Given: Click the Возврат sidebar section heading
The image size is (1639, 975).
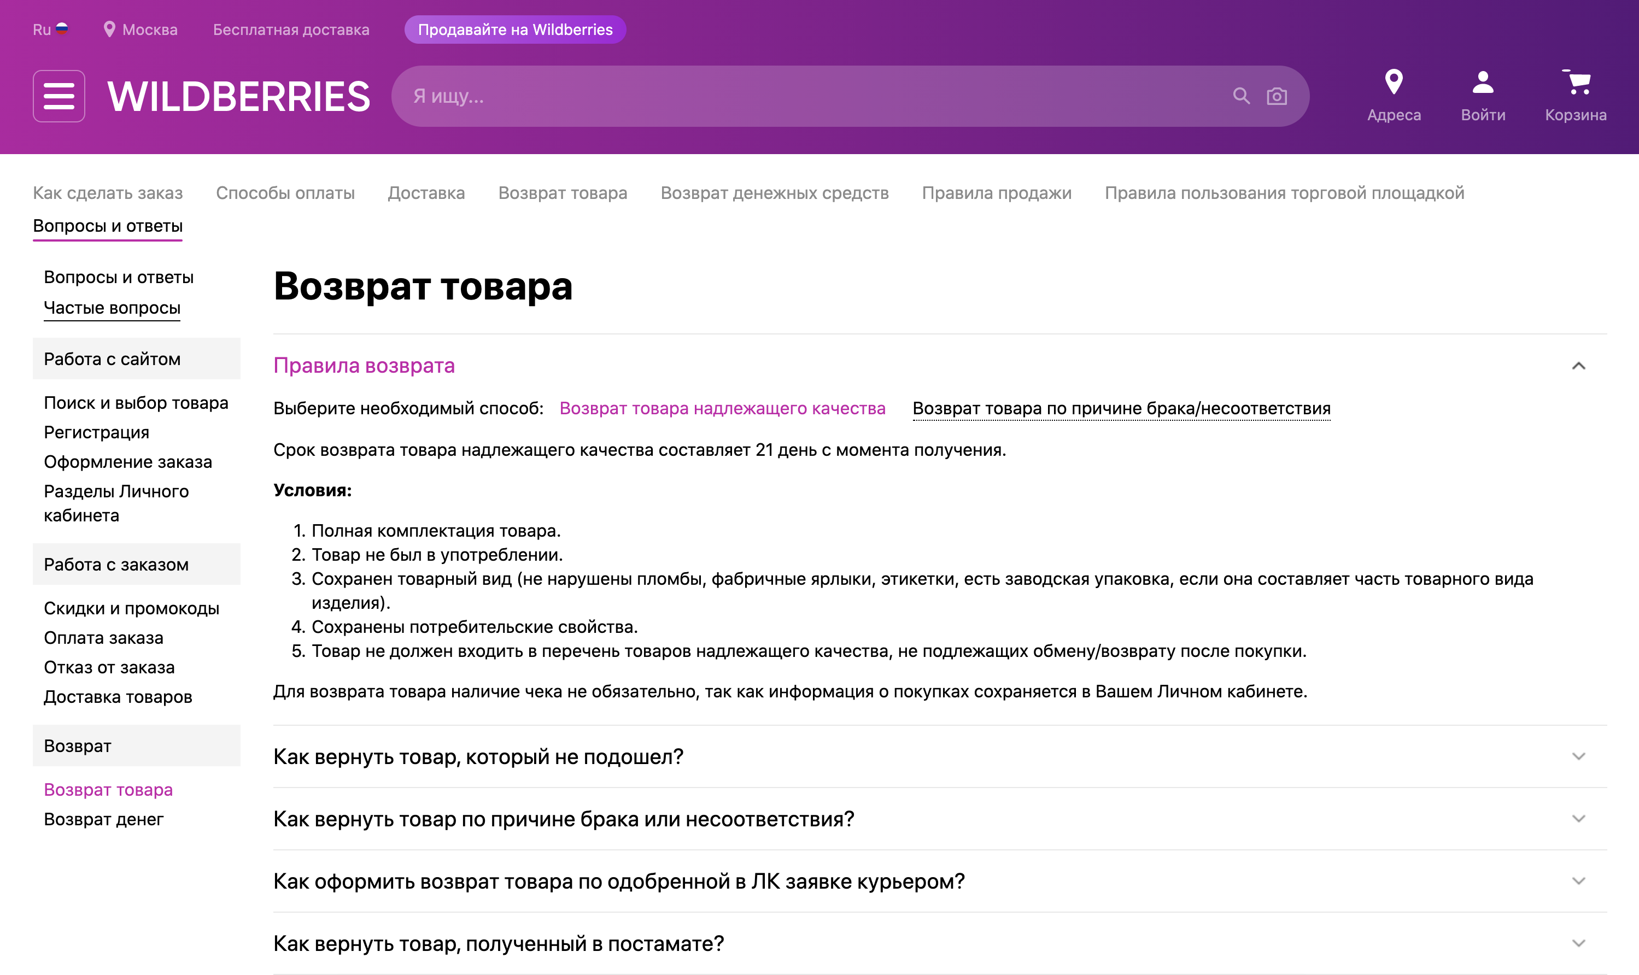Looking at the screenshot, I should coord(137,745).
